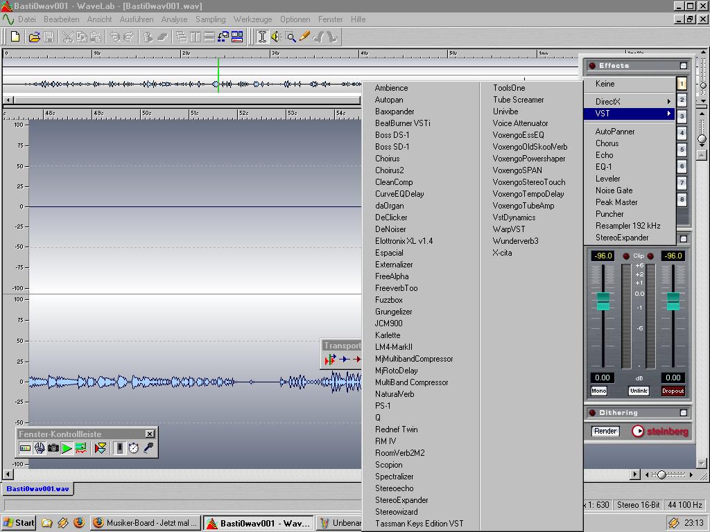Click the colored triangles icon in Fenster-Kontrollleiste
The height and width of the screenshot is (532, 710).
101,448
